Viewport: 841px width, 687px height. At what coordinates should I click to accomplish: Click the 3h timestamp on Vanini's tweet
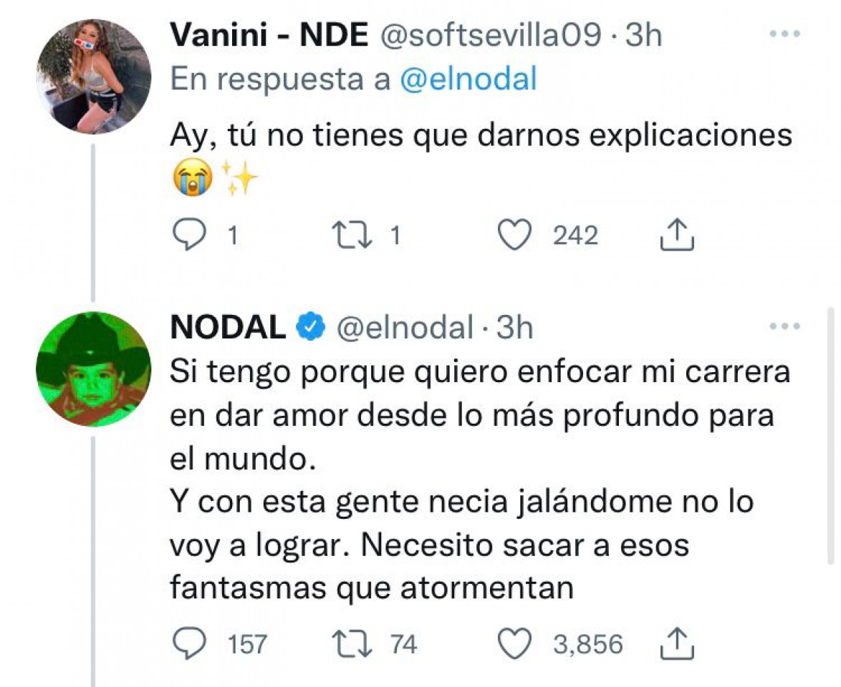pos(643,36)
